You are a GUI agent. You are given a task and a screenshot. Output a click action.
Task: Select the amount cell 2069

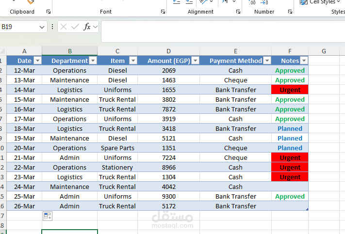coord(168,71)
